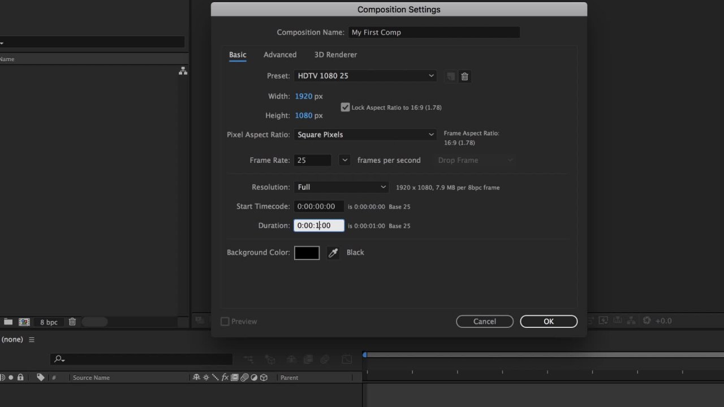This screenshot has height=407, width=724.
Task: Open the Resolution dropdown
Action: [341, 187]
